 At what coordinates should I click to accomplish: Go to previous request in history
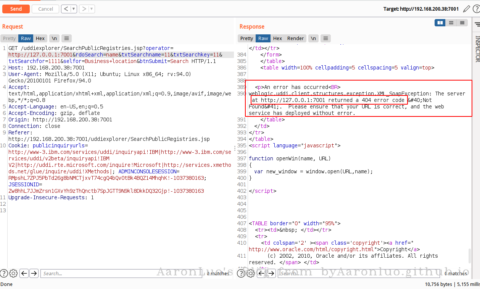click(66, 9)
